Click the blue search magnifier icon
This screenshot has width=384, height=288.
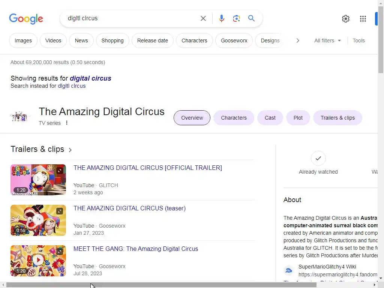252,18
